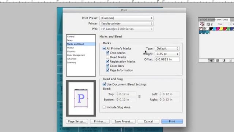
Task: Select Graphics in the print options list
Action: 81,51
